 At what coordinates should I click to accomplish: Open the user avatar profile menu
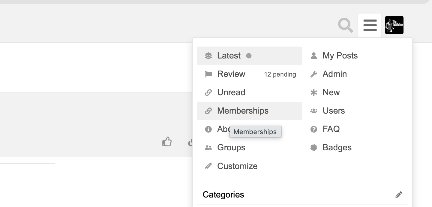[x=394, y=25]
